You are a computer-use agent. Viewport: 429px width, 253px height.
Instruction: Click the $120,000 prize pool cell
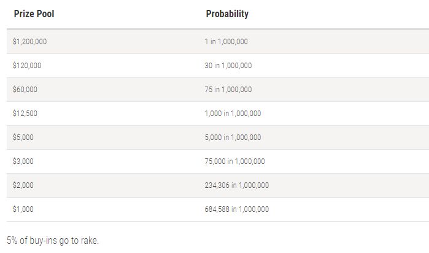pos(27,66)
